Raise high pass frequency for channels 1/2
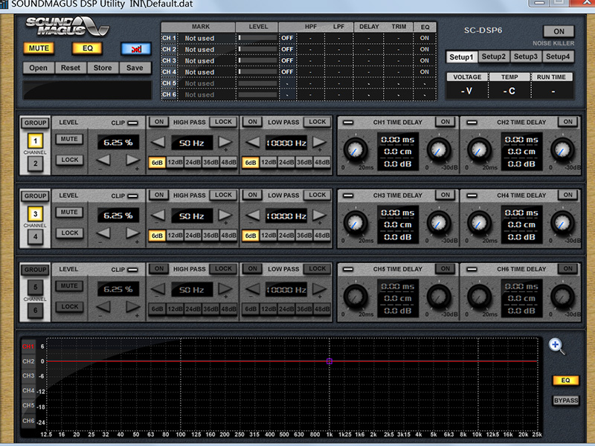The image size is (595, 446). point(225,143)
